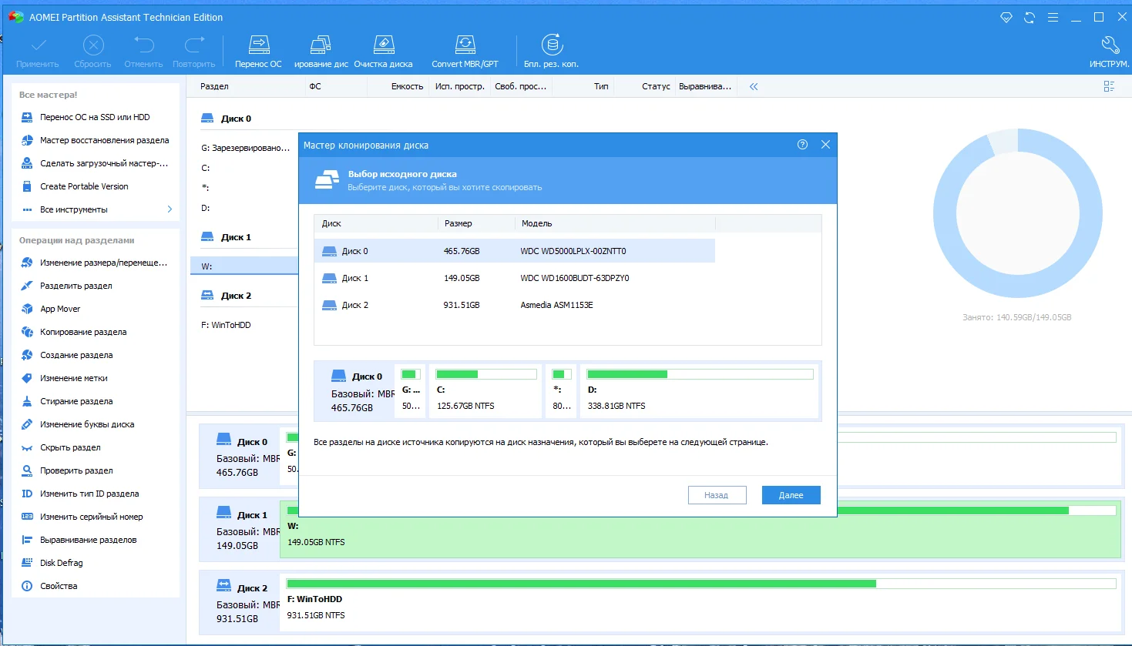Screen dimensions: 1132x646
Task: Toggle the view layout icon at top right
Action: click(x=1109, y=86)
